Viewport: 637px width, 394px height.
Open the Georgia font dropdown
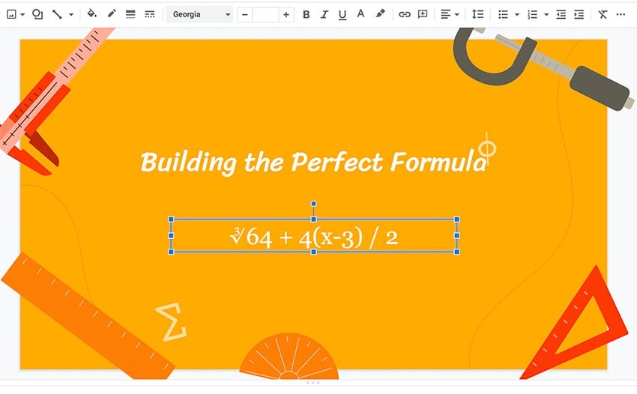(200, 14)
